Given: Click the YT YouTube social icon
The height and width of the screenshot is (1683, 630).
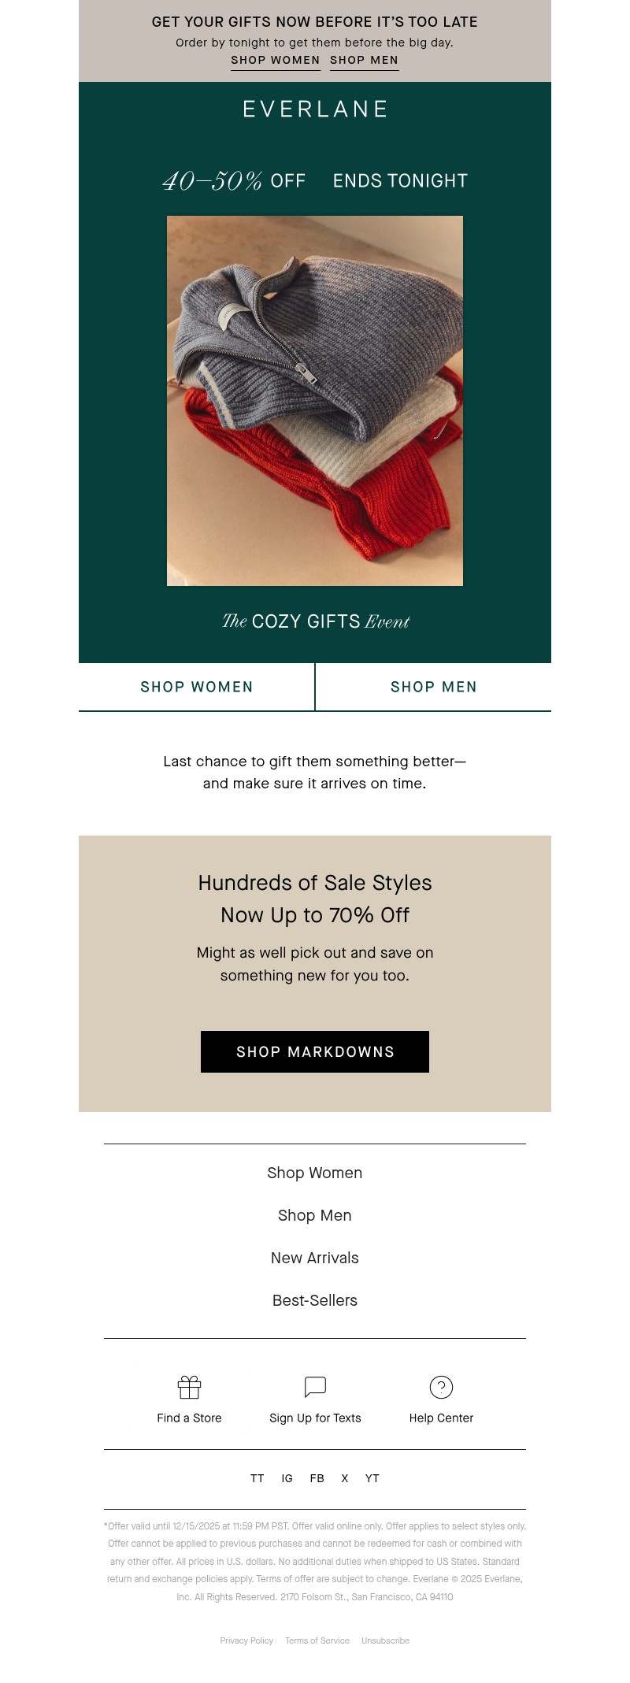Looking at the screenshot, I should pos(372,1478).
